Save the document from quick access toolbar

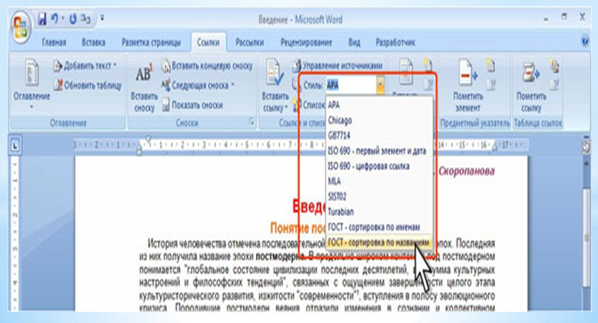(42, 18)
